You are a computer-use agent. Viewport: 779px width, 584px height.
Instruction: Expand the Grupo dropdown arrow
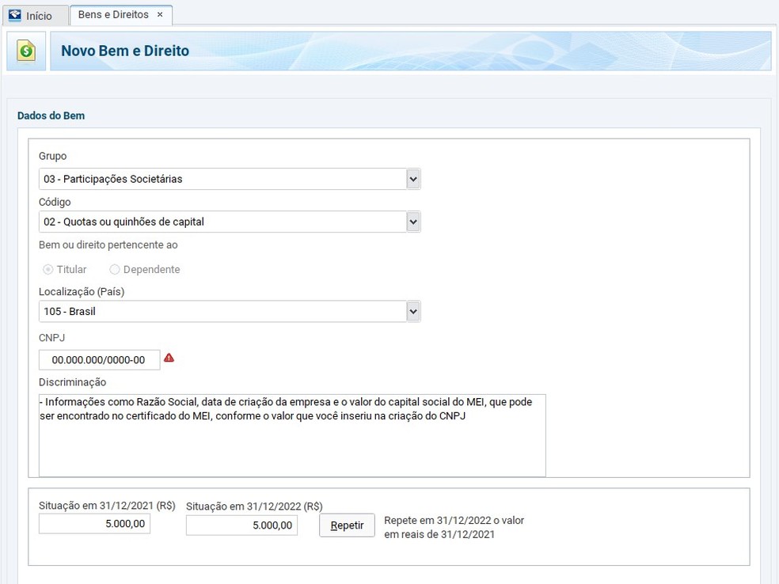(412, 180)
